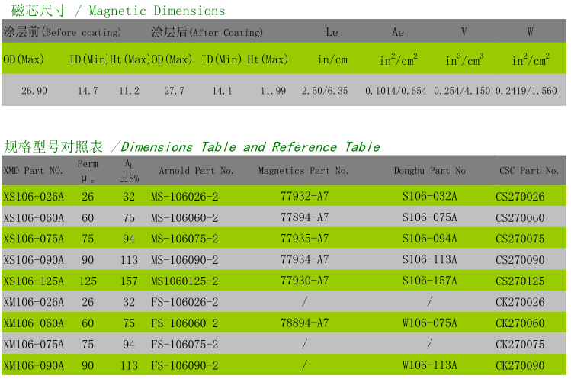The image size is (571, 379).
Task: Click the 77934-A7 cell
Action: (x=304, y=259)
